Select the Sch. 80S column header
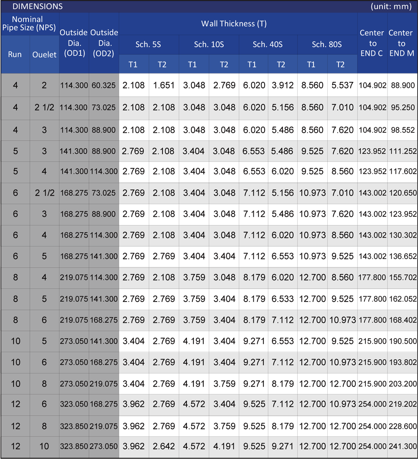The height and width of the screenshot is (459, 418). [x=327, y=44]
